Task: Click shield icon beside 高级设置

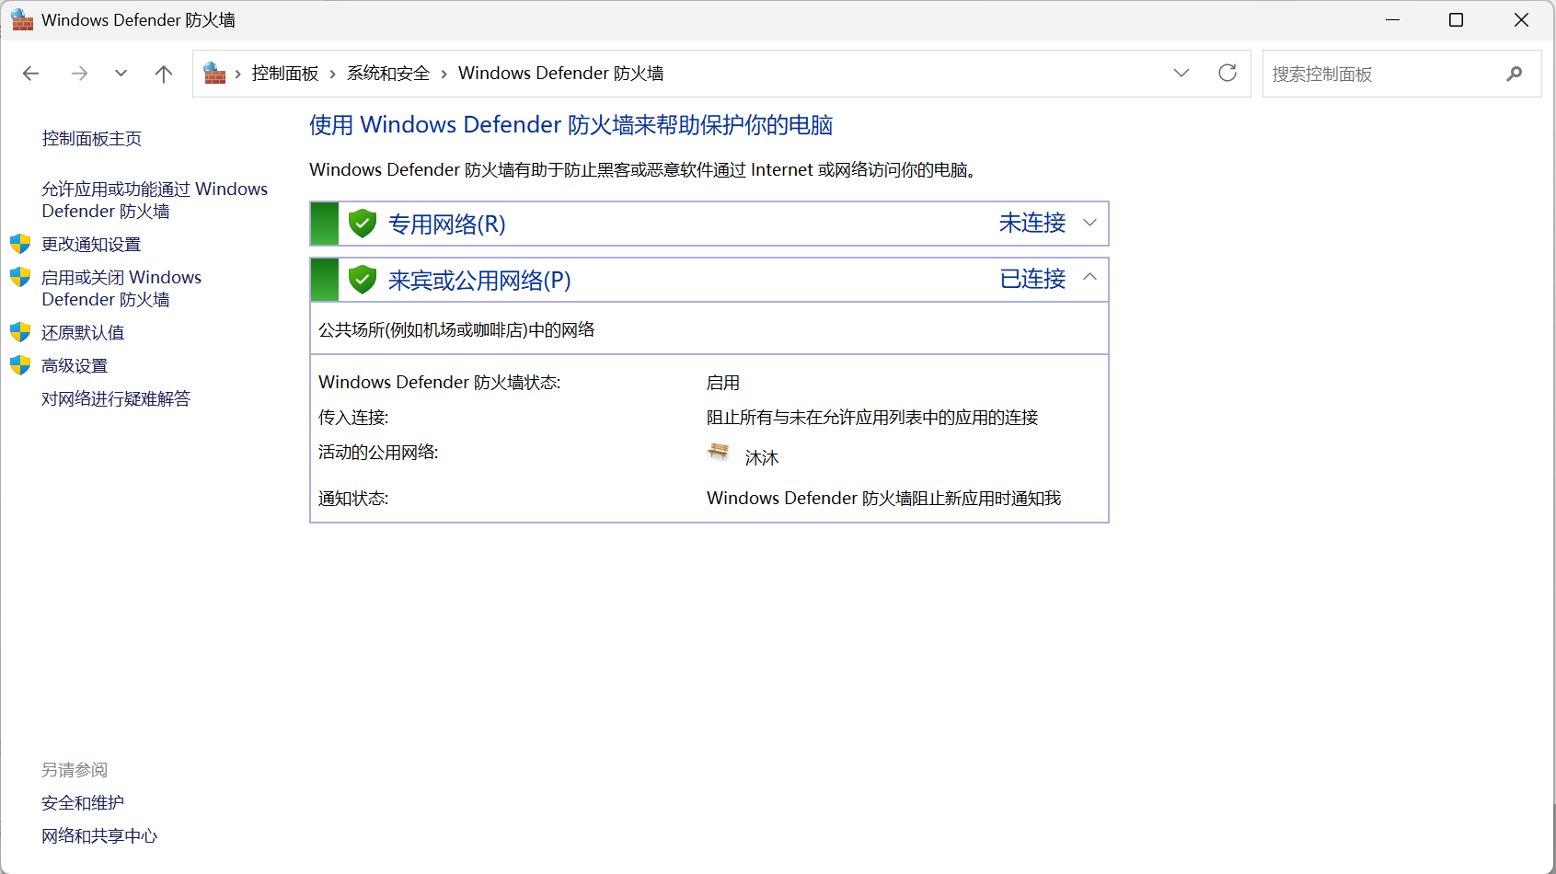Action: (20, 365)
